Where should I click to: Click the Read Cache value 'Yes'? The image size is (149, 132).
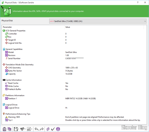click(x=67, y=83)
